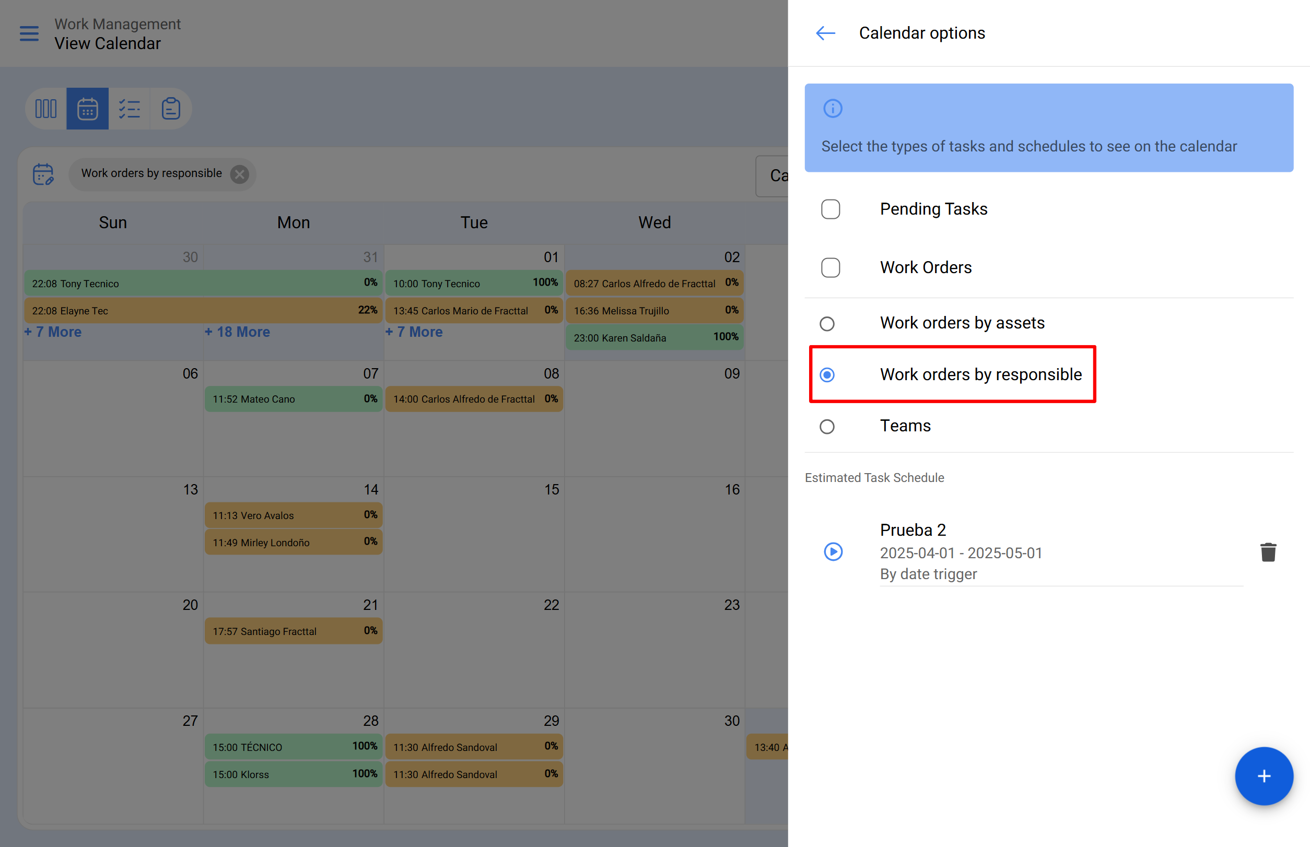Open 13:45 Carlos Mario de Fracttal event
The width and height of the screenshot is (1310, 847).
(474, 311)
